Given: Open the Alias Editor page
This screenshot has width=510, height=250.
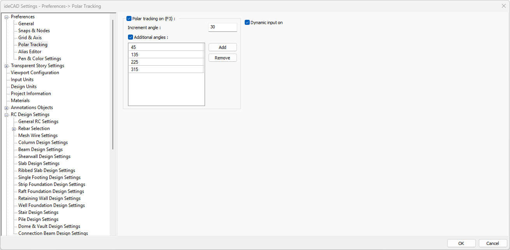Looking at the screenshot, I should coord(30,52).
